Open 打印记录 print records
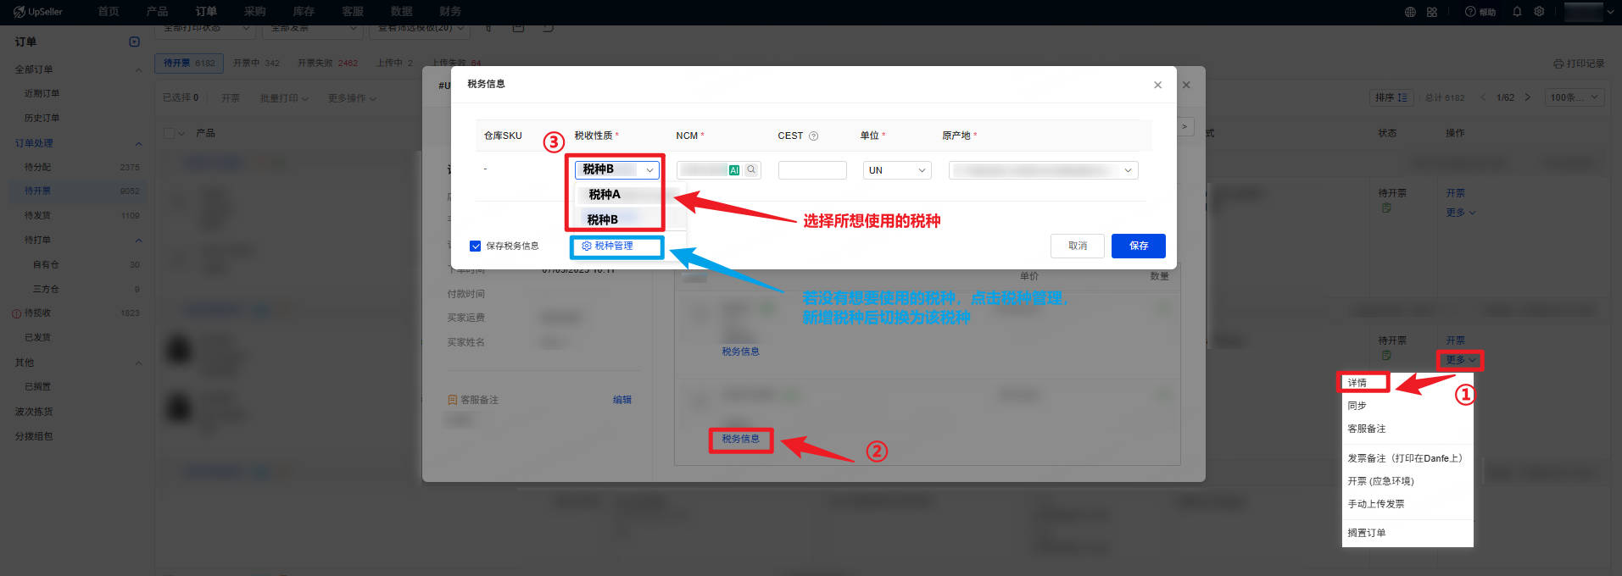Image resolution: width=1622 pixels, height=576 pixels. (1579, 64)
